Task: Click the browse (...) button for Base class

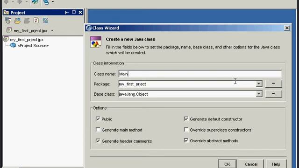Action: click(273, 94)
